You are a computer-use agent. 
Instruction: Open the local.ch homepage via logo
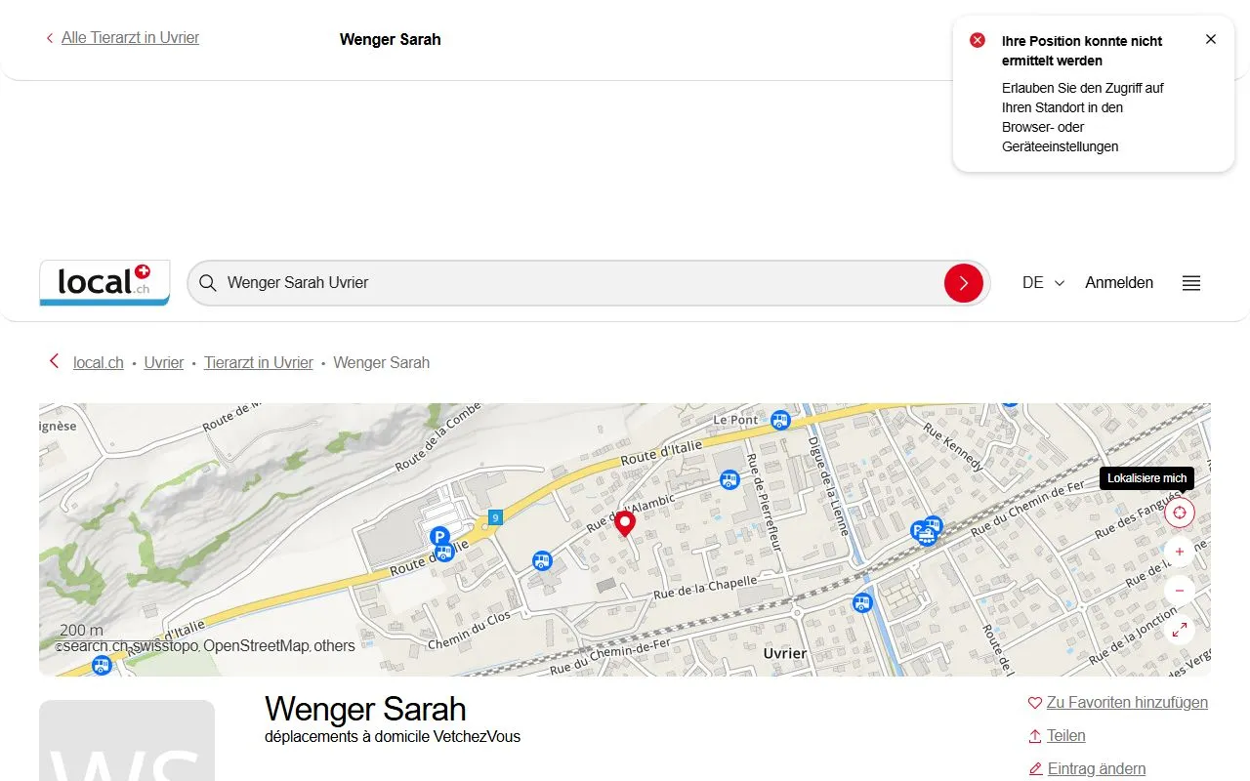click(x=104, y=282)
